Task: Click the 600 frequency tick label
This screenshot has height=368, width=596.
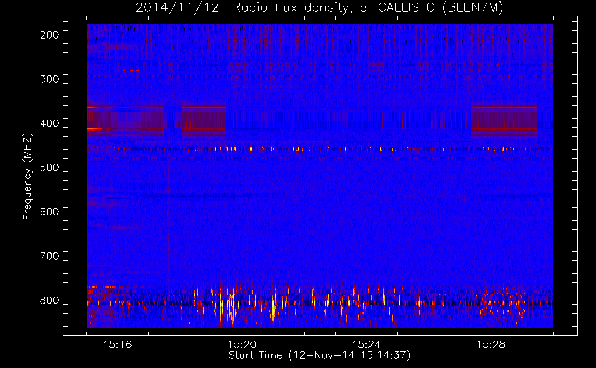Action: [x=49, y=212]
